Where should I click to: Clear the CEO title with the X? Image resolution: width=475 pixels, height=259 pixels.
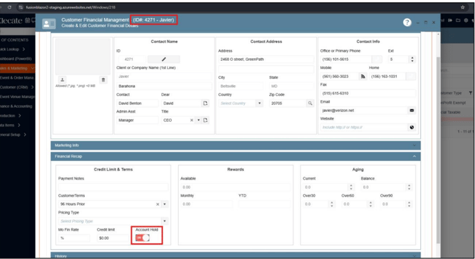coord(191,120)
